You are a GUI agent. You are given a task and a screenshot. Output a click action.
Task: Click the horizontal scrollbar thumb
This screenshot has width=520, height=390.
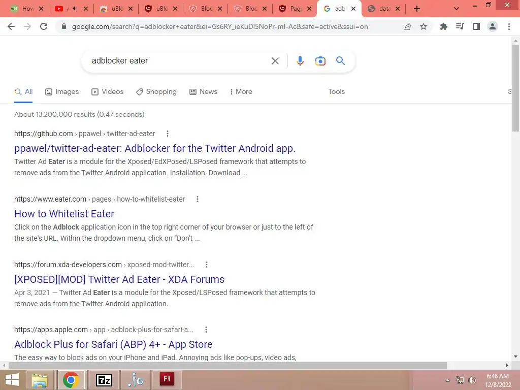(227, 365)
